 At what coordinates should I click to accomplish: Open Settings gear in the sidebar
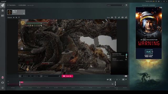tap(3, 88)
